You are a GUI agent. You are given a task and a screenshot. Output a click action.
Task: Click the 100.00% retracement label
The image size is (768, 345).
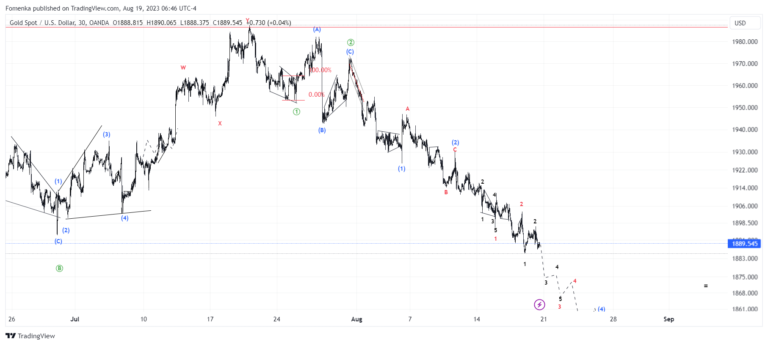point(320,70)
